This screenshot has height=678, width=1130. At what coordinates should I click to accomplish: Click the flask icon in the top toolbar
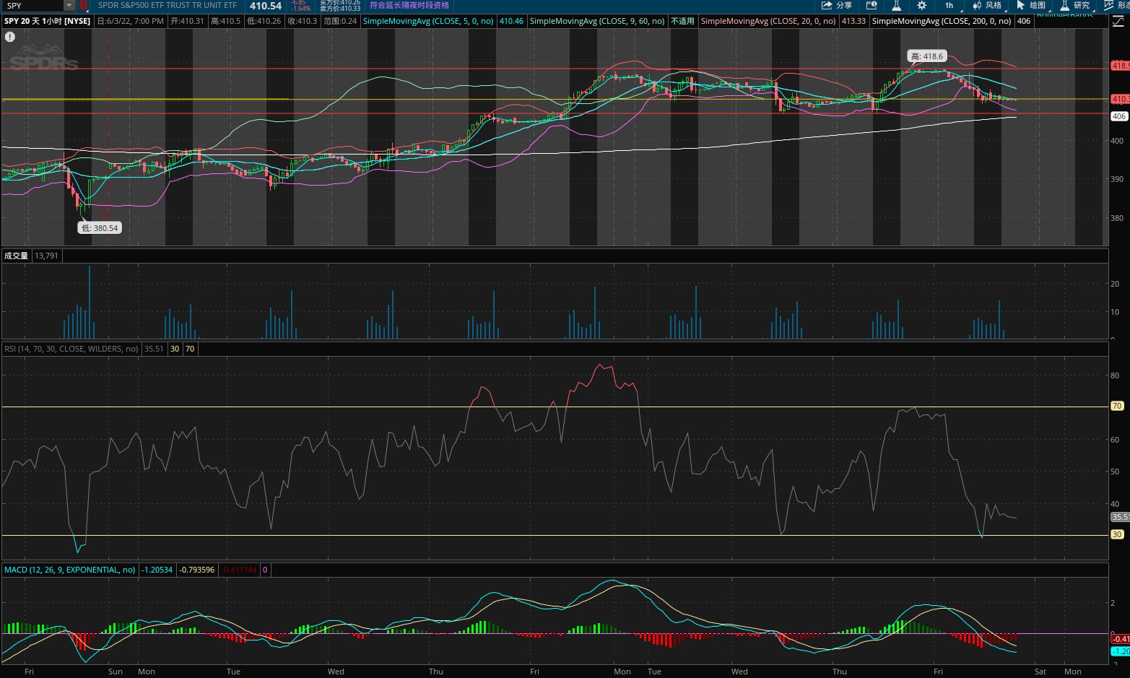click(x=896, y=5)
